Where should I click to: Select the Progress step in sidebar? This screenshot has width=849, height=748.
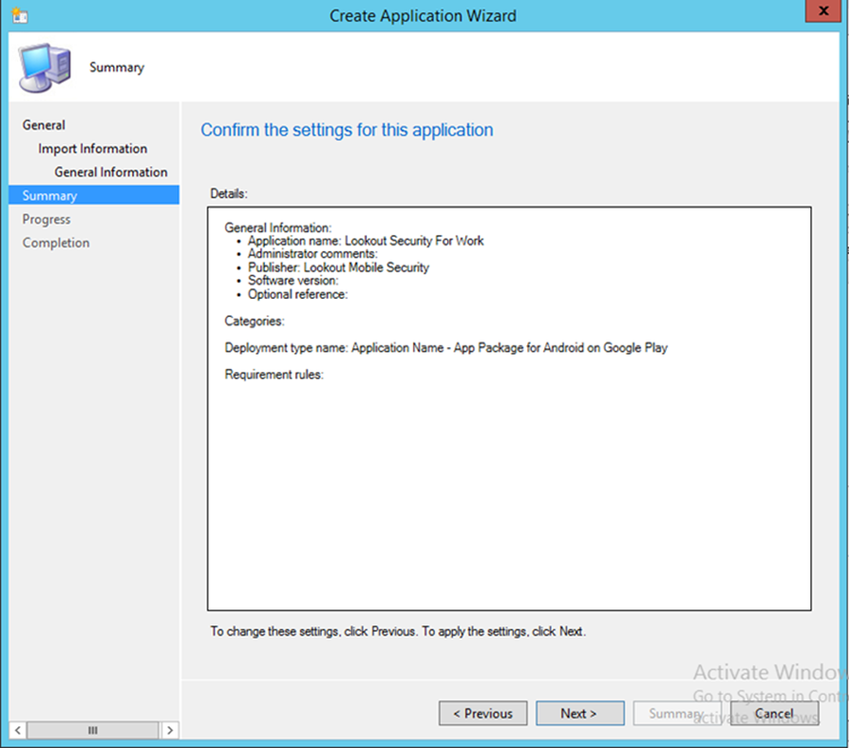coord(46,219)
